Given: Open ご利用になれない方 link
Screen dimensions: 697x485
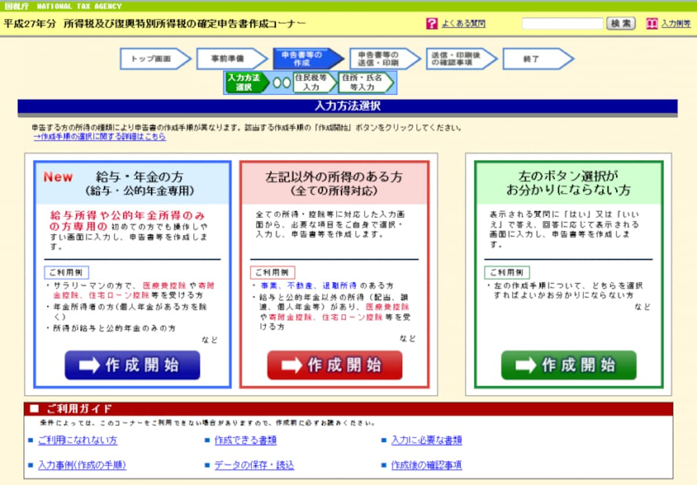Looking at the screenshot, I should tap(77, 440).
